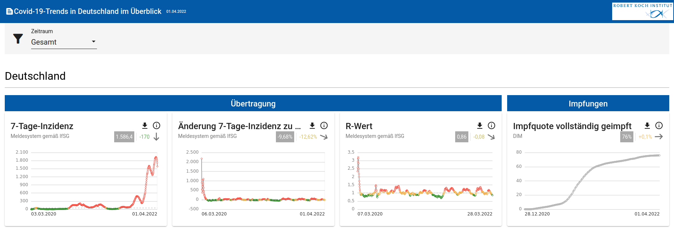The width and height of the screenshot is (674, 229).
Task: Click the 0,86 R-Wert value badge
Action: pyautogui.click(x=461, y=137)
